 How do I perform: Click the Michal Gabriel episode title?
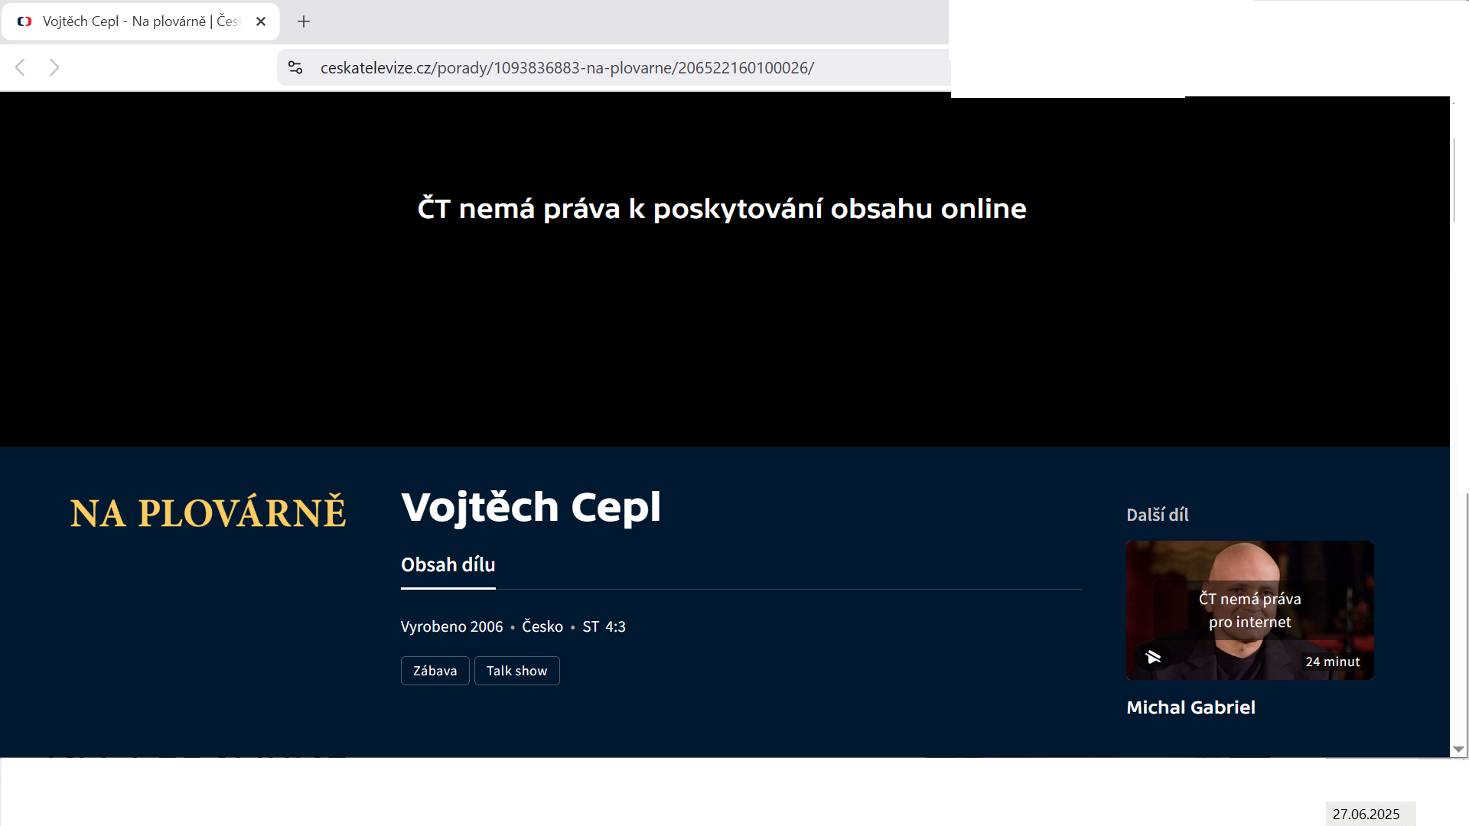(x=1191, y=707)
